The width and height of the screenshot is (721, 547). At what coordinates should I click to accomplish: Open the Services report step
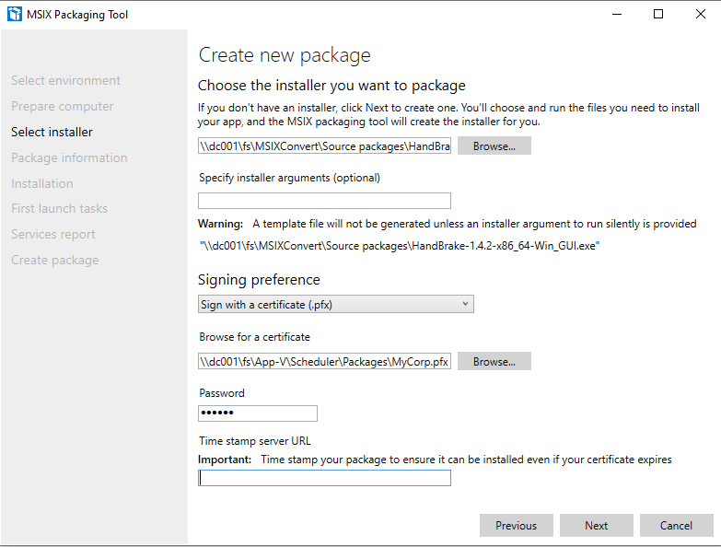[54, 235]
